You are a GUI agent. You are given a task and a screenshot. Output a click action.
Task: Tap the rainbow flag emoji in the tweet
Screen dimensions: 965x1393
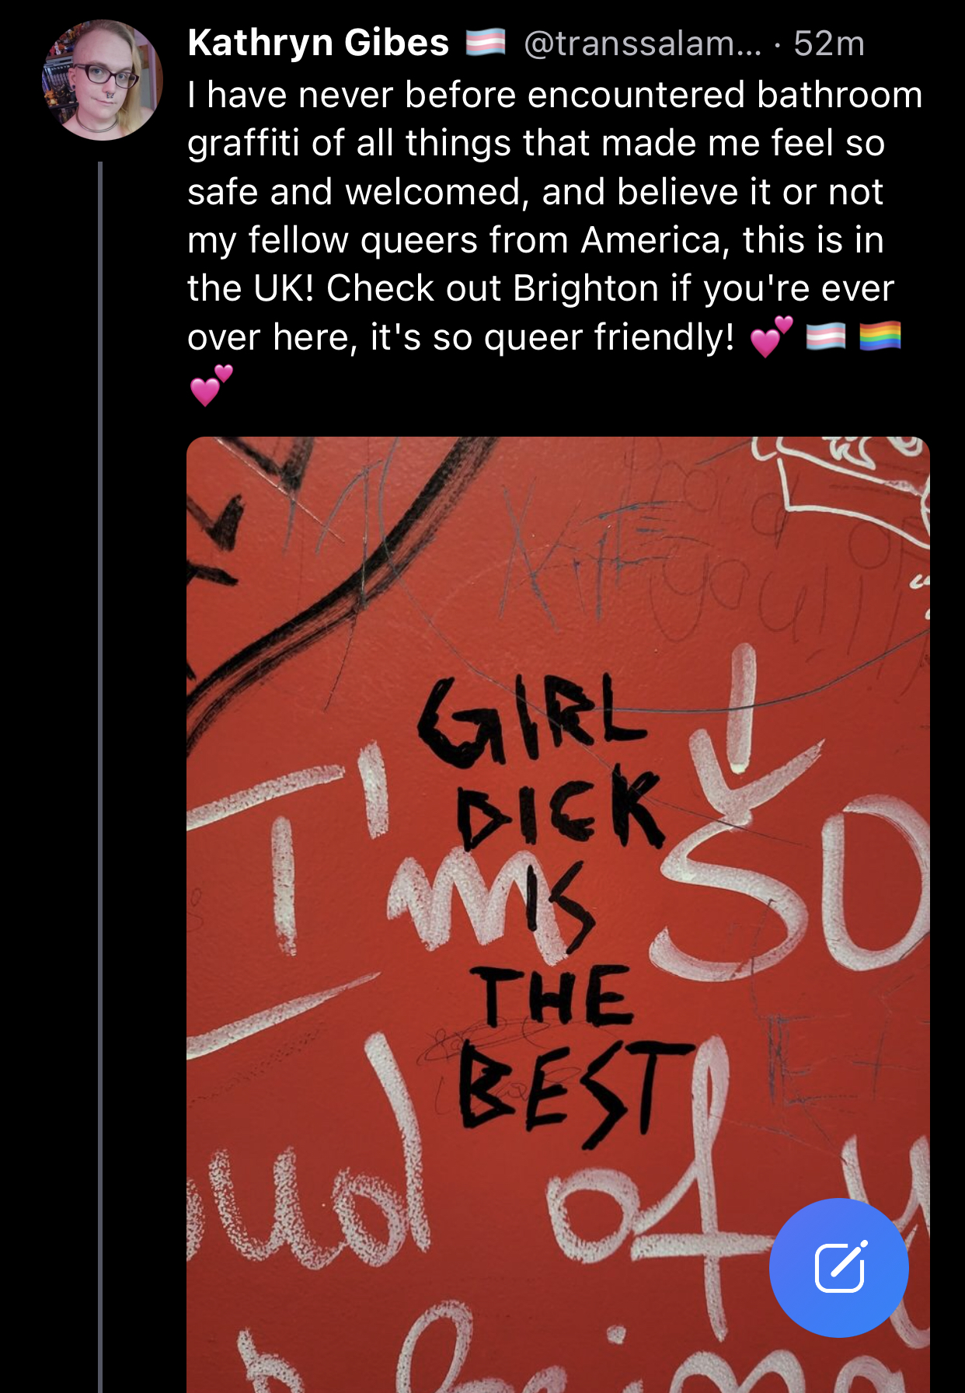880,336
